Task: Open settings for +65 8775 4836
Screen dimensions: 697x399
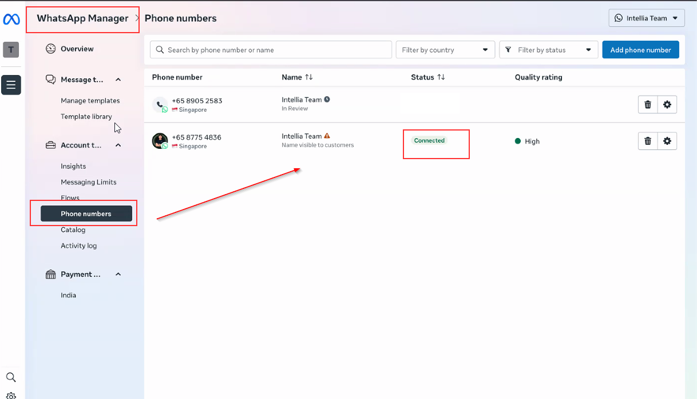Action: click(667, 141)
